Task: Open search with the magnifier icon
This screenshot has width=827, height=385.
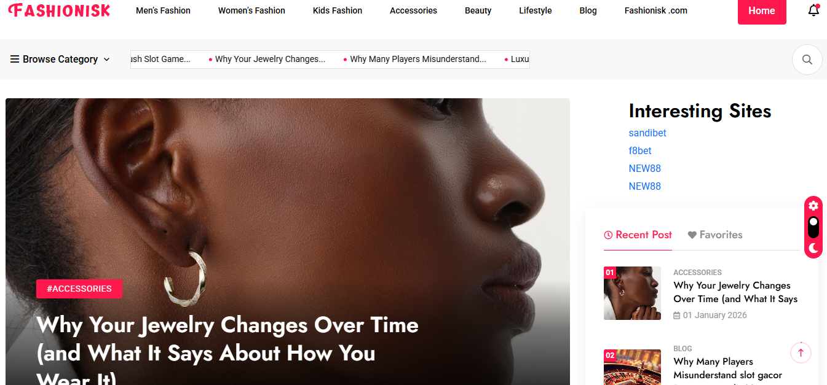Action: click(x=807, y=60)
